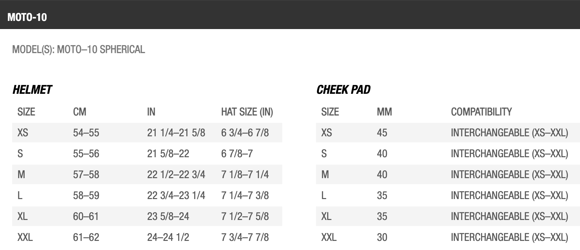
Task: Select the 57–58 cm value for M
Action: click(x=86, y=174)
